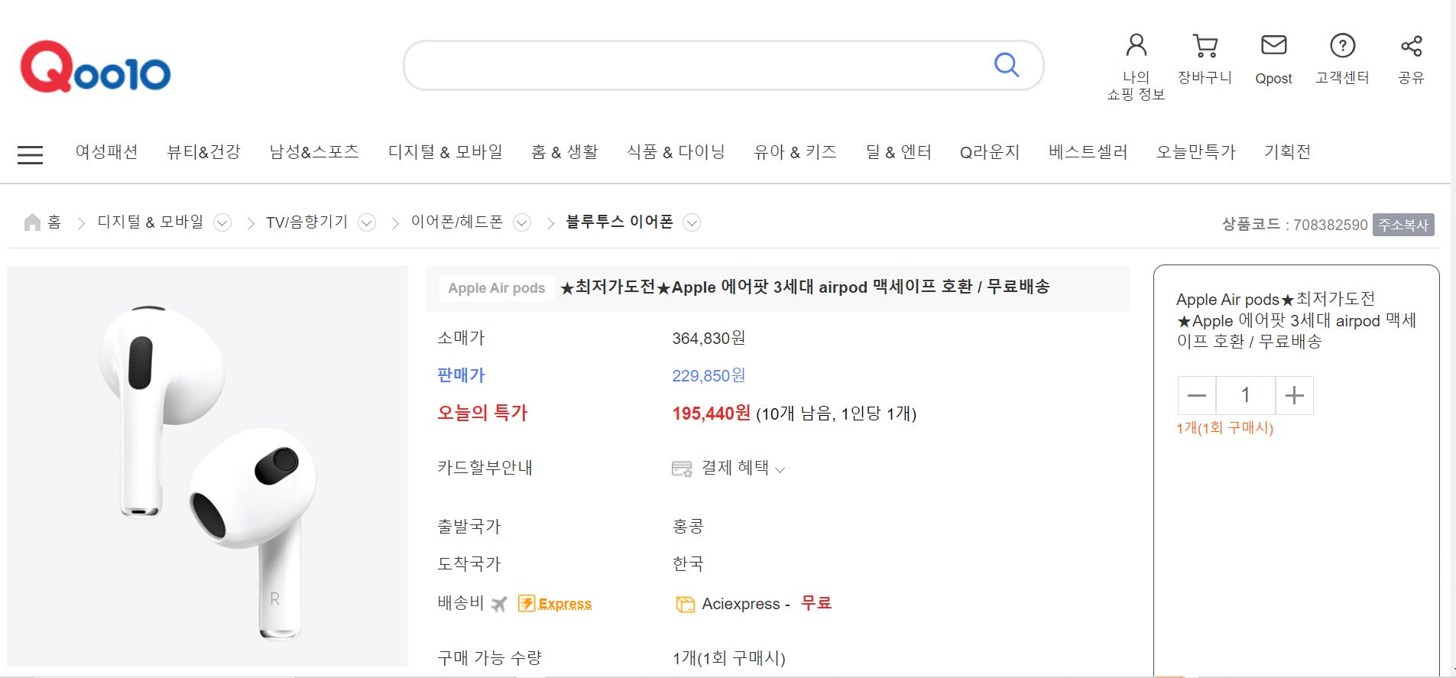The height and width of the screenshot is (678, 1456).
Task: Click the quantity field showing 1
Action: click(1245, 396)
